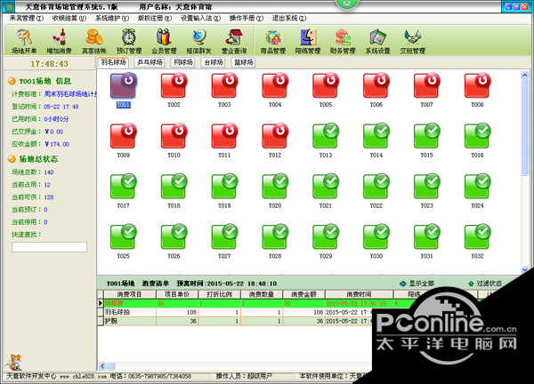This screenshot has width=534, height=384.
Task: Select the 护腕 row in consumption list
Action: coord(236,321)
